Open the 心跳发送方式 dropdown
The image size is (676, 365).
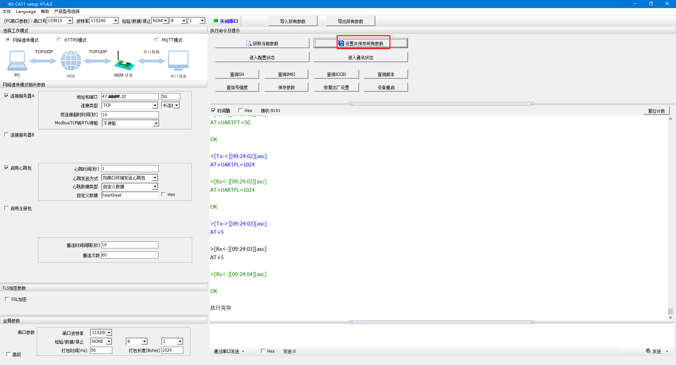point(155,178)
